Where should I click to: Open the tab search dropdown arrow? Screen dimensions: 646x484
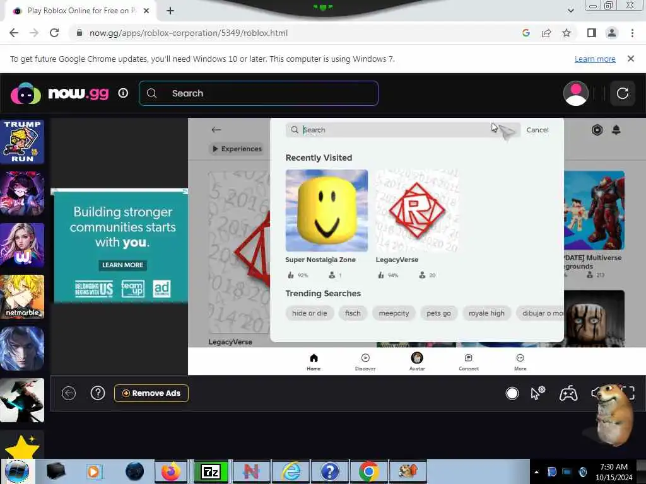pyautogui.click(x=570, y=11)
